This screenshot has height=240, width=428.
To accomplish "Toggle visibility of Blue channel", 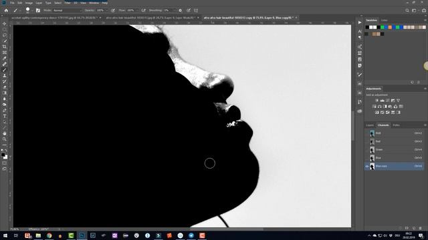I will (367, 158).
